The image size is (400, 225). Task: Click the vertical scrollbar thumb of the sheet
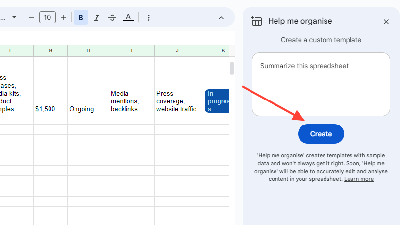pos(232,68)
